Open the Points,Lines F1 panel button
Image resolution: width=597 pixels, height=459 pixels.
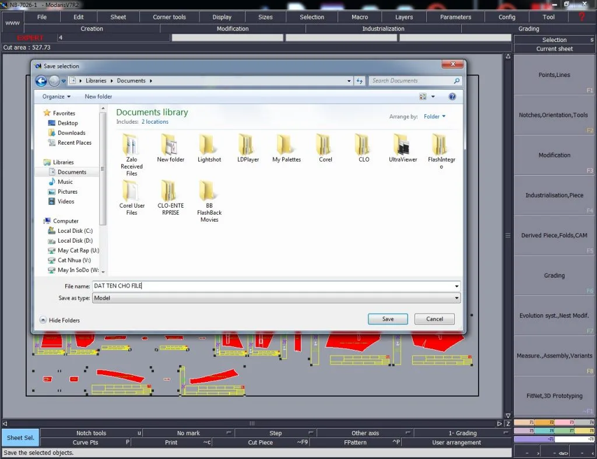[554, 75]
